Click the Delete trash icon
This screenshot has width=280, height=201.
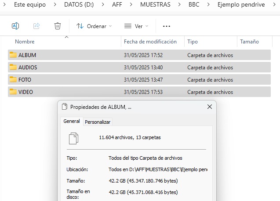(58, 26)
